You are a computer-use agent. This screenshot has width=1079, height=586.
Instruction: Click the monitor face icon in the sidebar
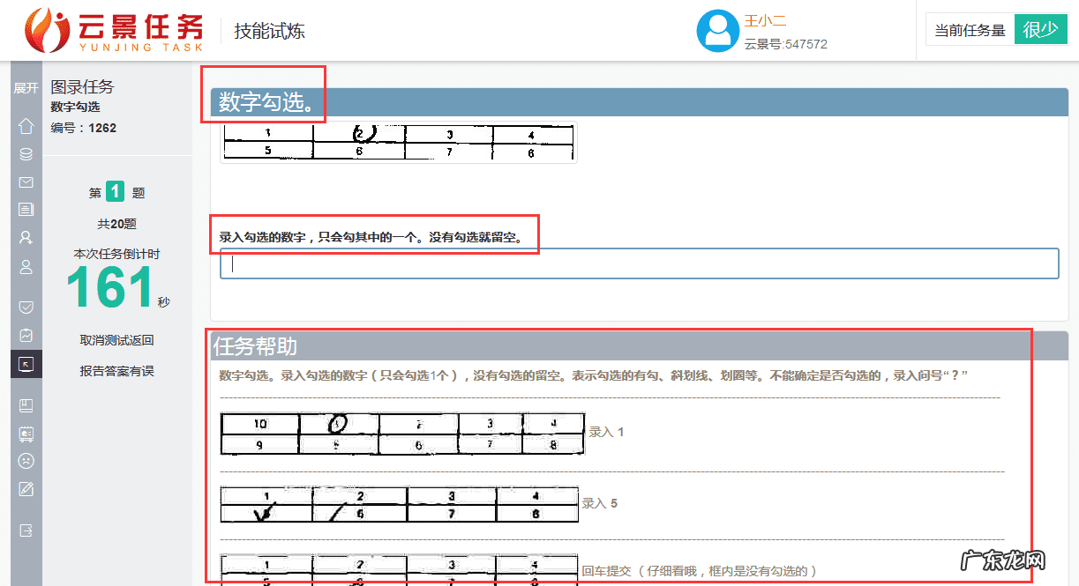26,433
